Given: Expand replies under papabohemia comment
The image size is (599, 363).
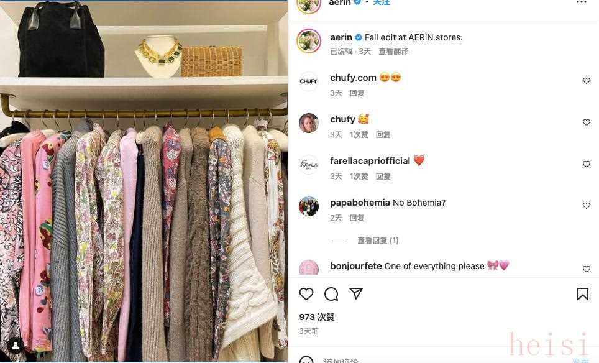Looking at the screenshot, I should [378, 241].
